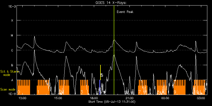Click the '21:00' time axis label

tap(129, 98)
